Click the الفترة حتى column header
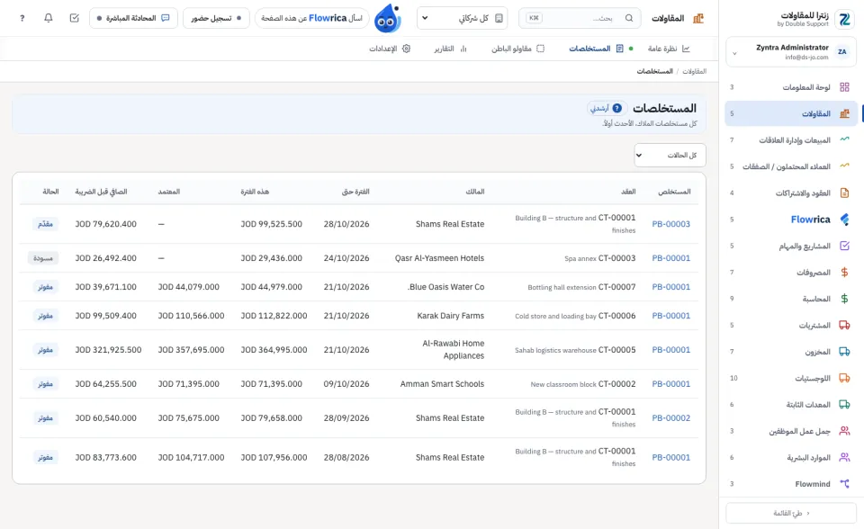This screenshot has width=864, height=529. point(355,192)
